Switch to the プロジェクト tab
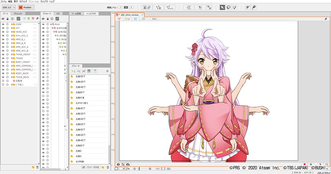The width and height of the screenshot is (331, 174). tap(18, 13)
